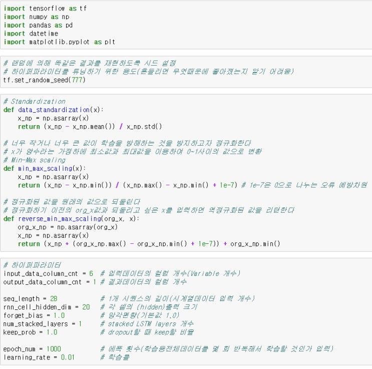Click the rnn_cell_hidden_dim value 20
Image resolution: width=372 pixels, height=369 pixels.
(x=86, y=307)
